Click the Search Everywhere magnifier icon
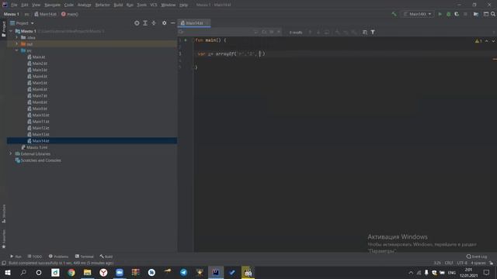 coord(493,14)
